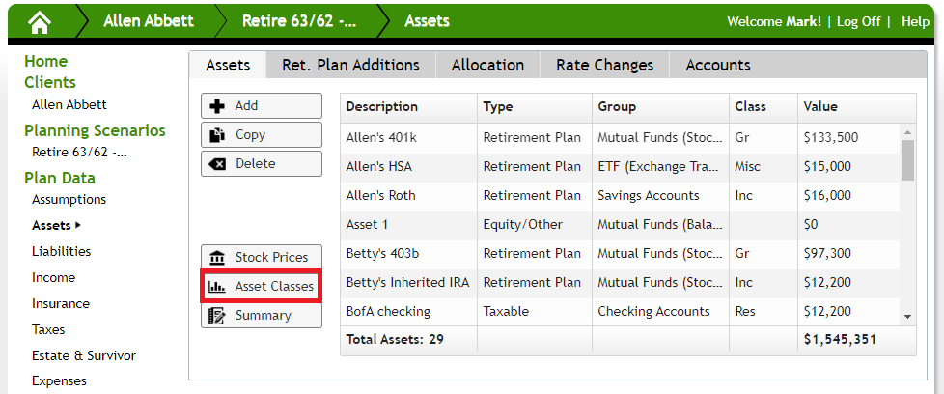
Task: Expand the Assets submenu arrow in sidebar
Action: click(77, 226)
